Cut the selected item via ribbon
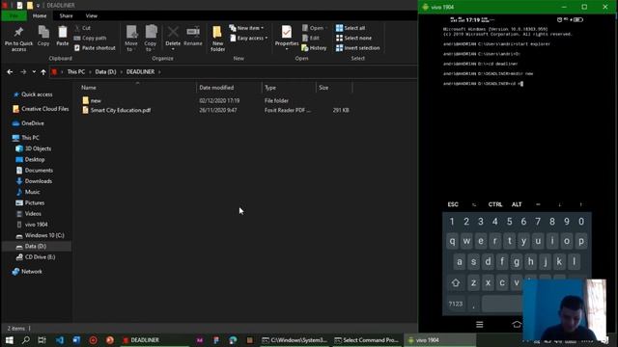Image resolution: width=618 pixels, height=347 pixels. point(83,28)
